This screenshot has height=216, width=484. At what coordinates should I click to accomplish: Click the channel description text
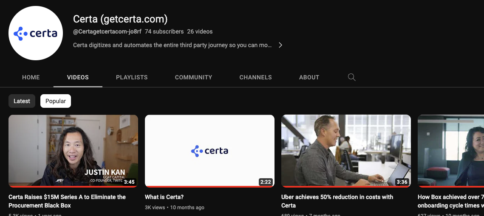(172, 45)
